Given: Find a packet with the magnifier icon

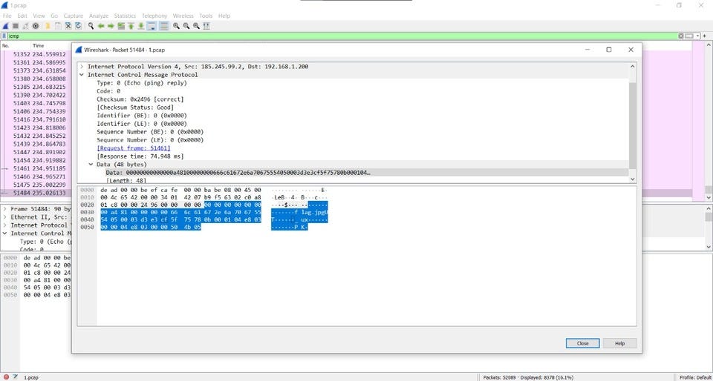Looking at the screenshot, I should (x=91, y=26).
